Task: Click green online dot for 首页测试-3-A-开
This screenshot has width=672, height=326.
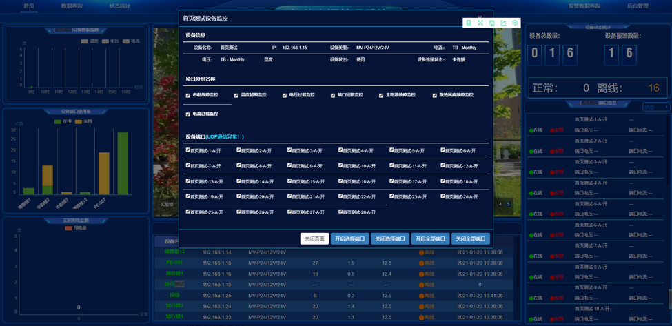Action: (x=531, y=172)
